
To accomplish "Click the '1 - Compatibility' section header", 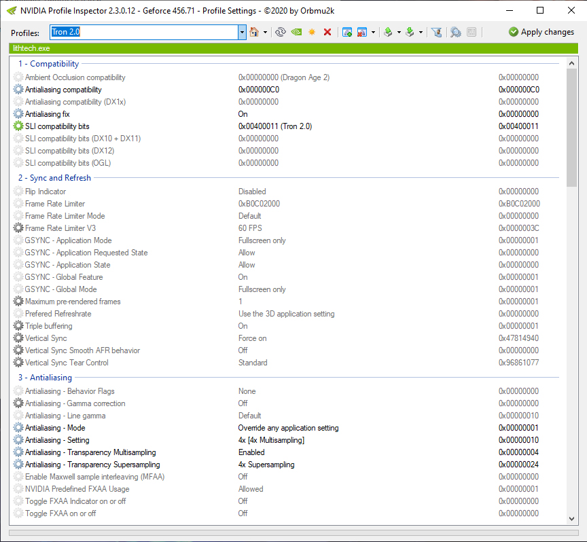I will (x=49, y=64).
